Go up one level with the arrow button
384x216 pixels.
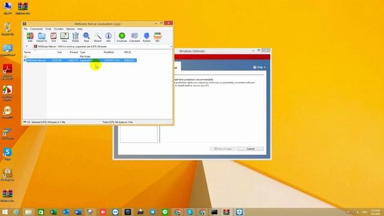(26, 46)
